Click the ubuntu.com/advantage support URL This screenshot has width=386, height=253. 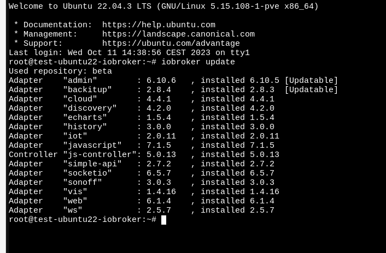[x=171, y=44]
